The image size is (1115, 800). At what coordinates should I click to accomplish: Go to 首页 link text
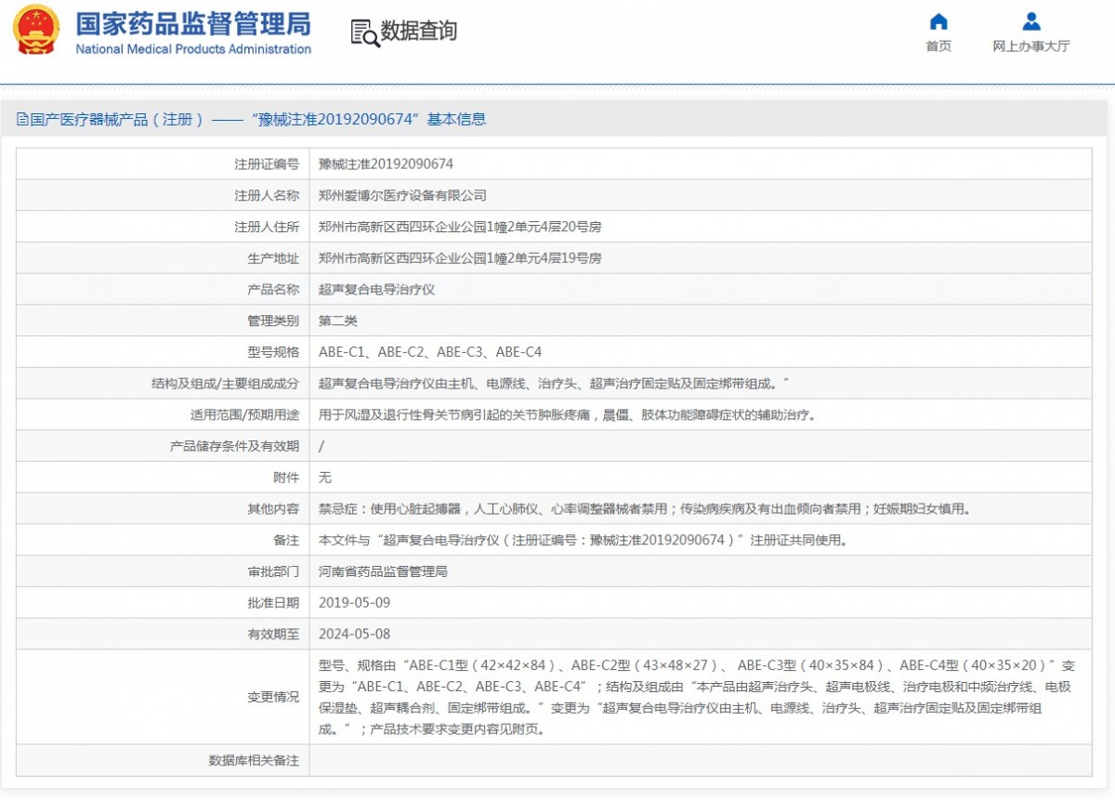[x=938, y=46]
